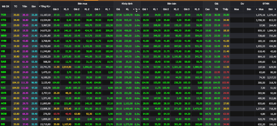This screenshot has height=126, width=277.
Task: Sort by the Sàn column header
Action: pyautogui.click(x=34, y=6)
